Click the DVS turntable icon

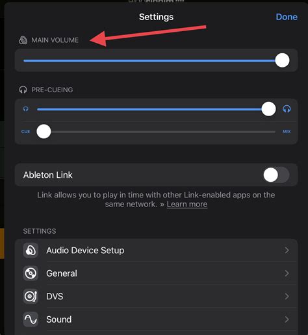(31, 296)
